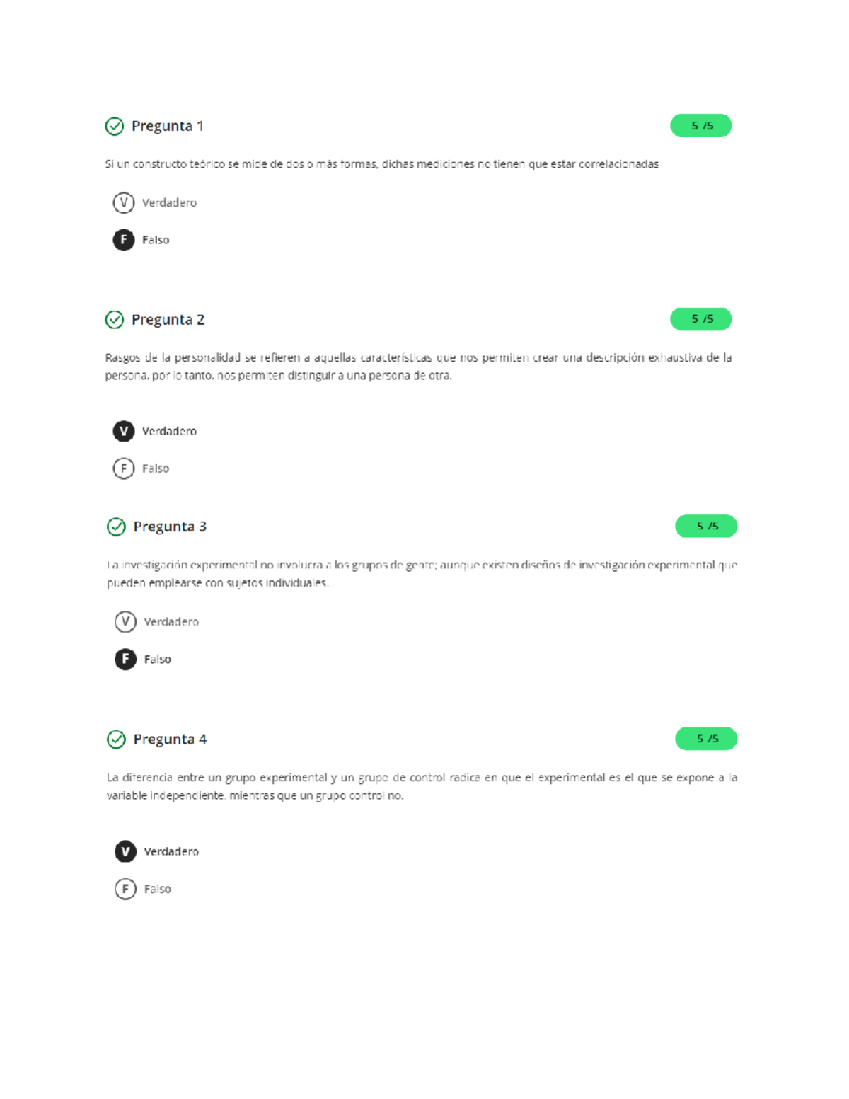The height and width of the screenshot is (1099, 849).
Task: Click the Pregunta 4 heading text
Action: [x=170, y=740]
